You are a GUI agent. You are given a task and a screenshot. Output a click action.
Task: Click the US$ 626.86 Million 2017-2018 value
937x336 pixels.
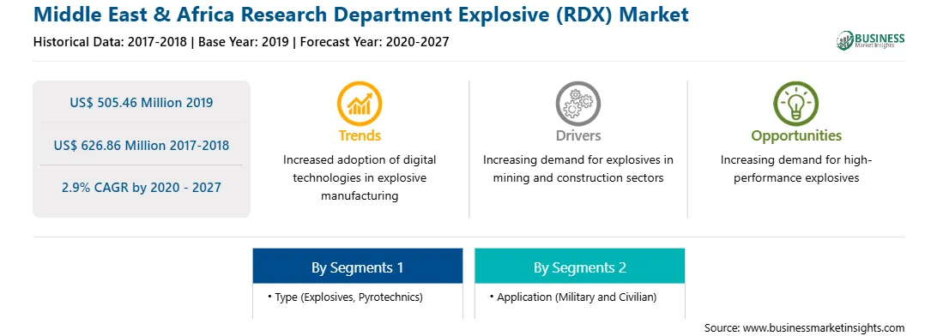click(x=142, y=145)
